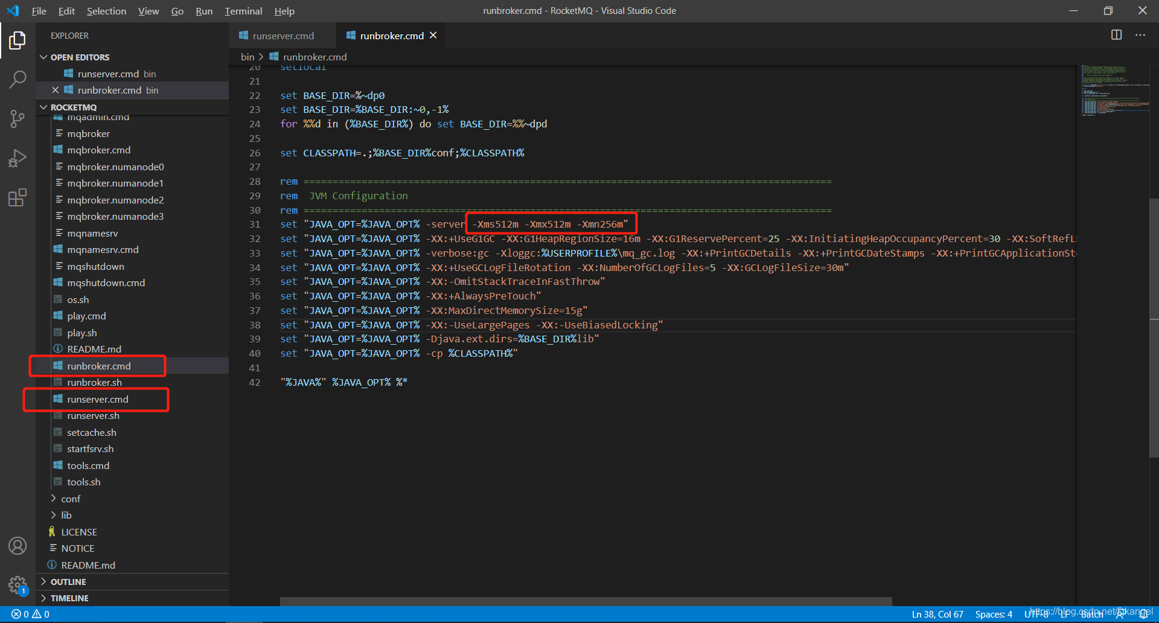The width and height of the screenshot is (1159, 623).
Task: Open the Extensions view
Action: coord(18,197)
